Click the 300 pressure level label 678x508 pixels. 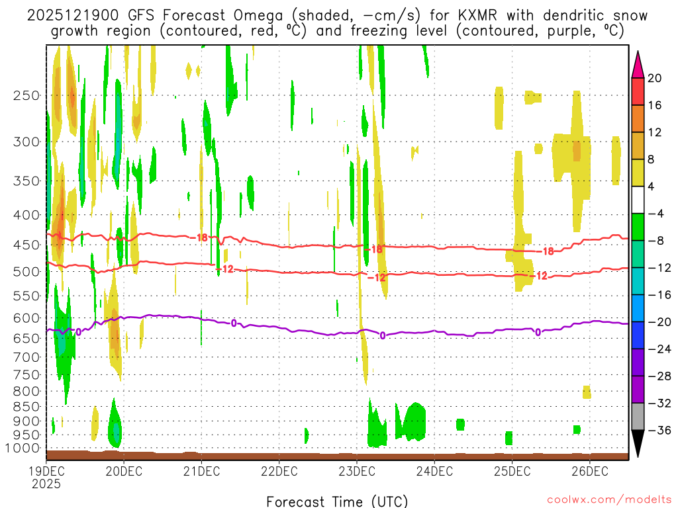[x=26, y=142]
